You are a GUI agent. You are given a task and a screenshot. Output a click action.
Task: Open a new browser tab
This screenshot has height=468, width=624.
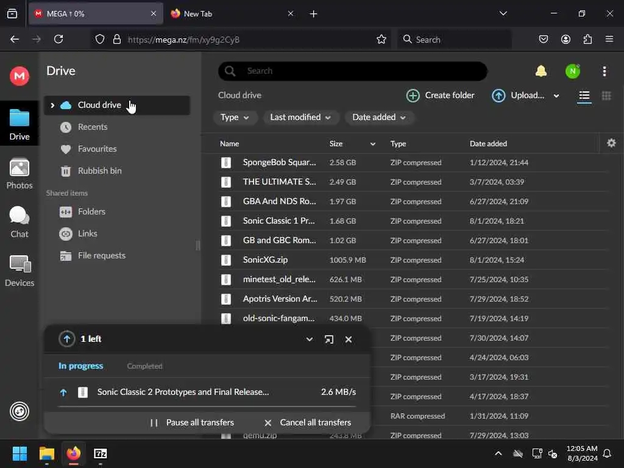click(313, 14)
